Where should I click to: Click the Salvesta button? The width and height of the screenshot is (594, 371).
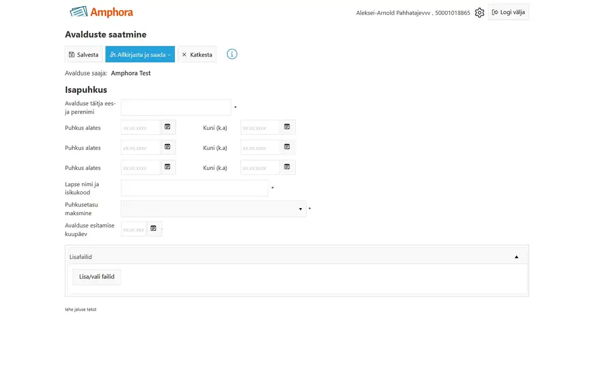pyautogui.click(x=84, y=54)
